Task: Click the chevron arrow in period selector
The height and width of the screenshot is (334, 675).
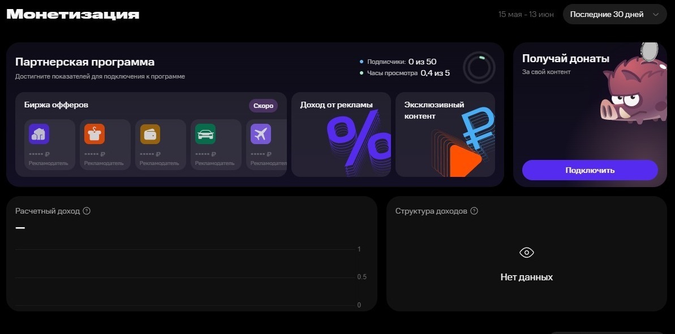Action: (656, 15)
